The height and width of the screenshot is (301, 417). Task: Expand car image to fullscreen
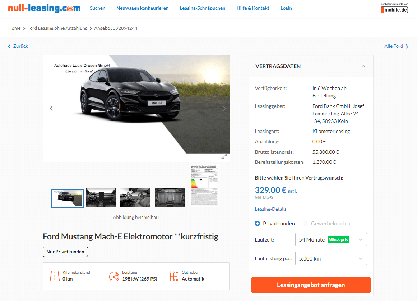pos(224,157)
